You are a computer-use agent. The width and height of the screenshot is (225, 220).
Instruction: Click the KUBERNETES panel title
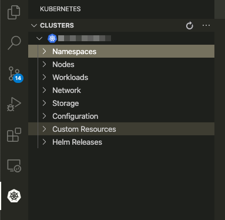pos(61,9)
